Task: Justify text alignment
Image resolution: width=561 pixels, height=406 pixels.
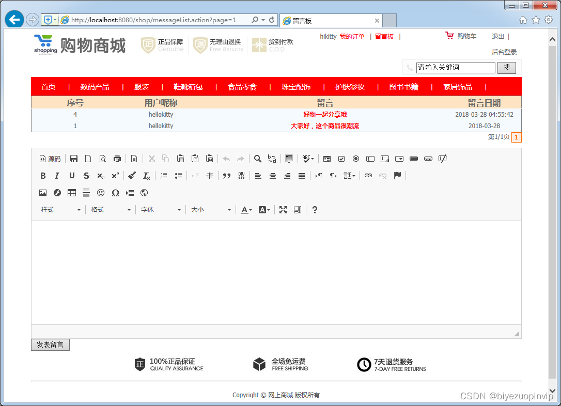Action: point(302,176)
